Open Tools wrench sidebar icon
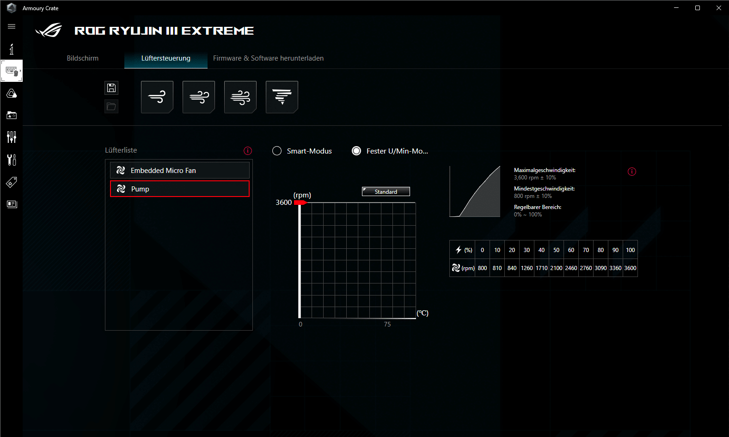 click(12, 160)
